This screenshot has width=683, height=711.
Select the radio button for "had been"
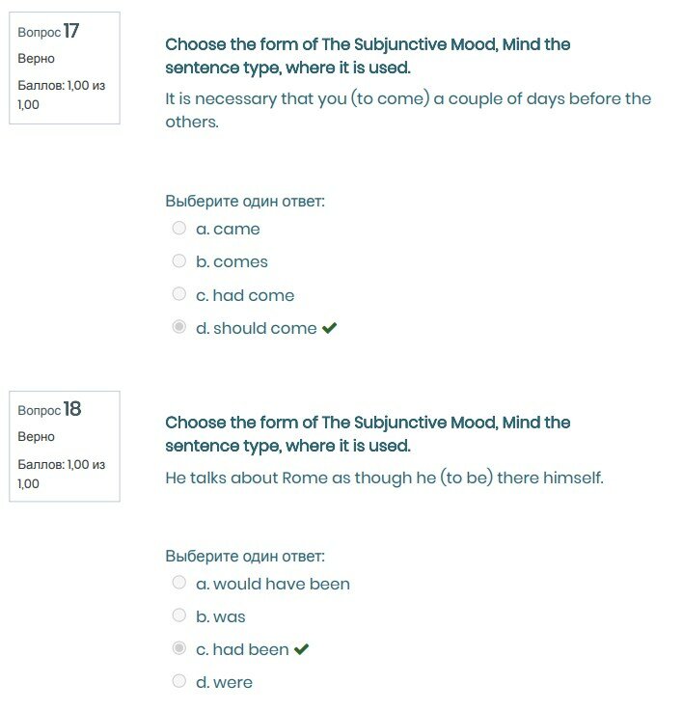point(179,649)
